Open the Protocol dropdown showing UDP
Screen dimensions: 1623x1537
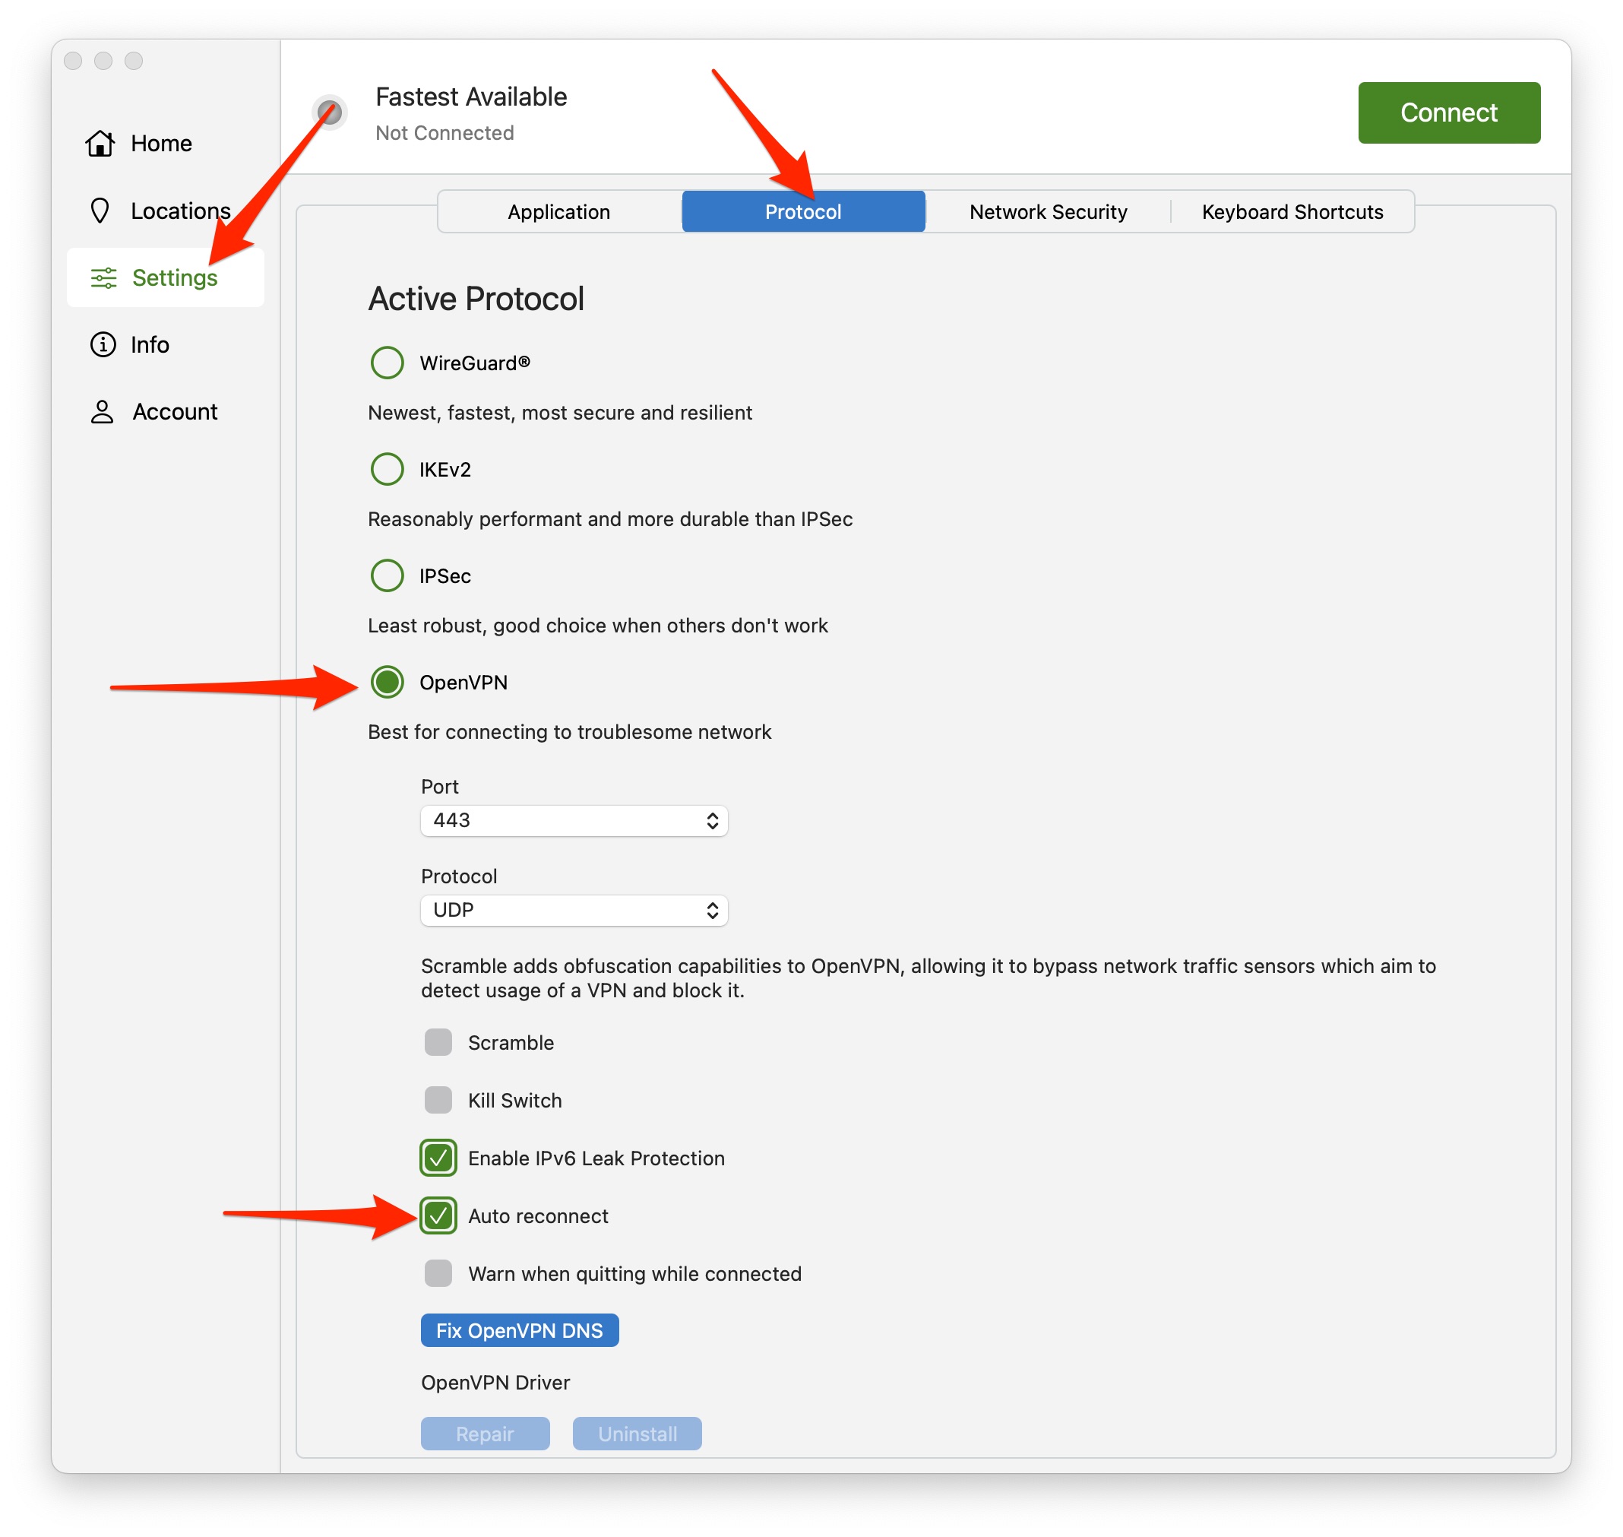point(573,909)
